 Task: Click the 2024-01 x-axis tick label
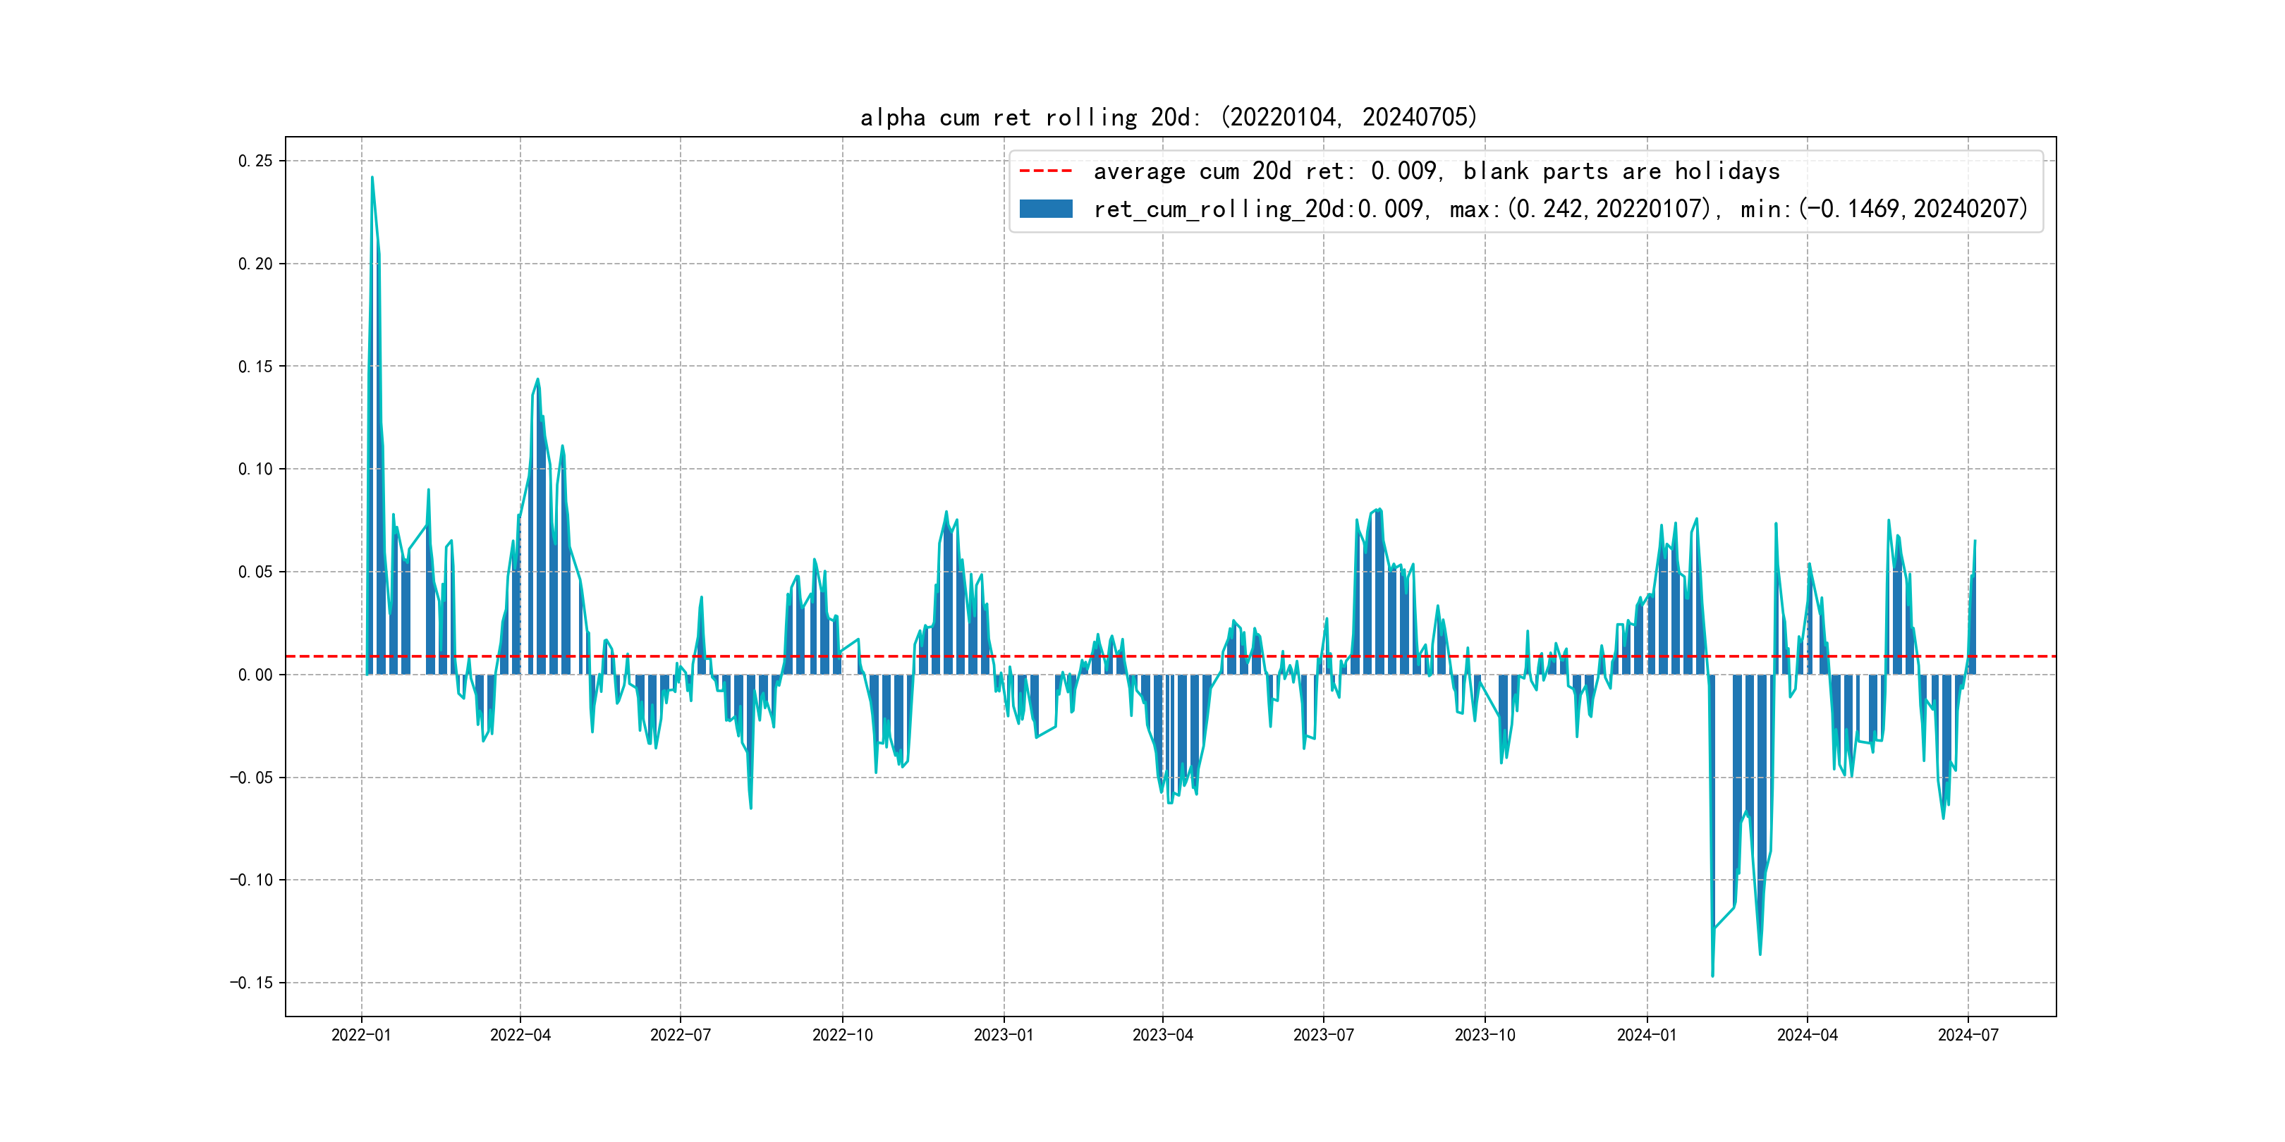(x=1647, y=1035)
